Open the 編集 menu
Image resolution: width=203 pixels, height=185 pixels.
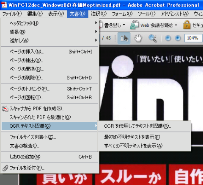tap(35, 14)
